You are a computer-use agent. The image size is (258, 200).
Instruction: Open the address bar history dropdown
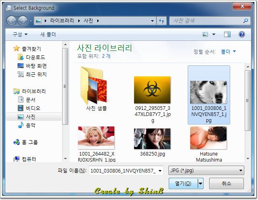[152, 21]
